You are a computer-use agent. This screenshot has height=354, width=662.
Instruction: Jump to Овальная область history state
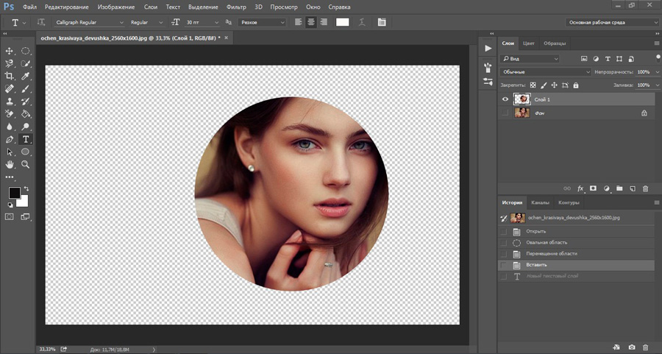[x=547, y=242]
